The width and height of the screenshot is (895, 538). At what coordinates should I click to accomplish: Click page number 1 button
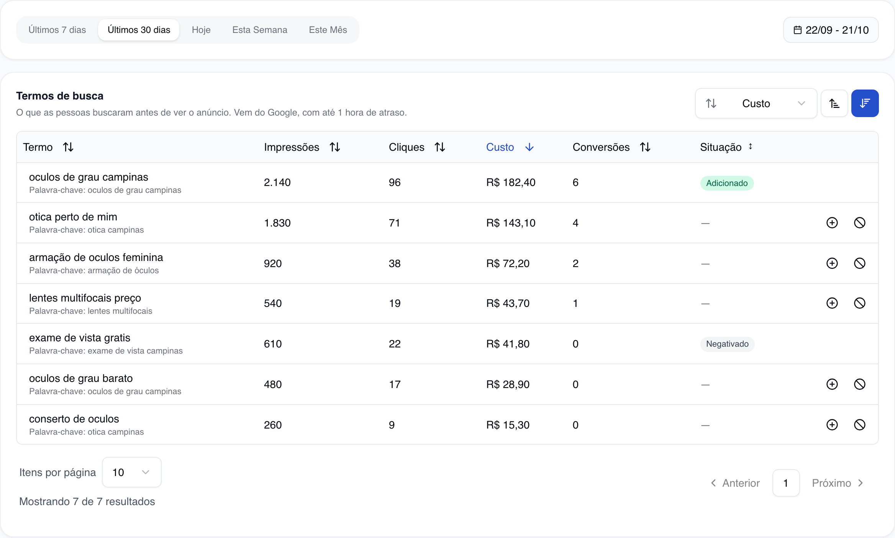pyautogui.click(x=786, y=483)
